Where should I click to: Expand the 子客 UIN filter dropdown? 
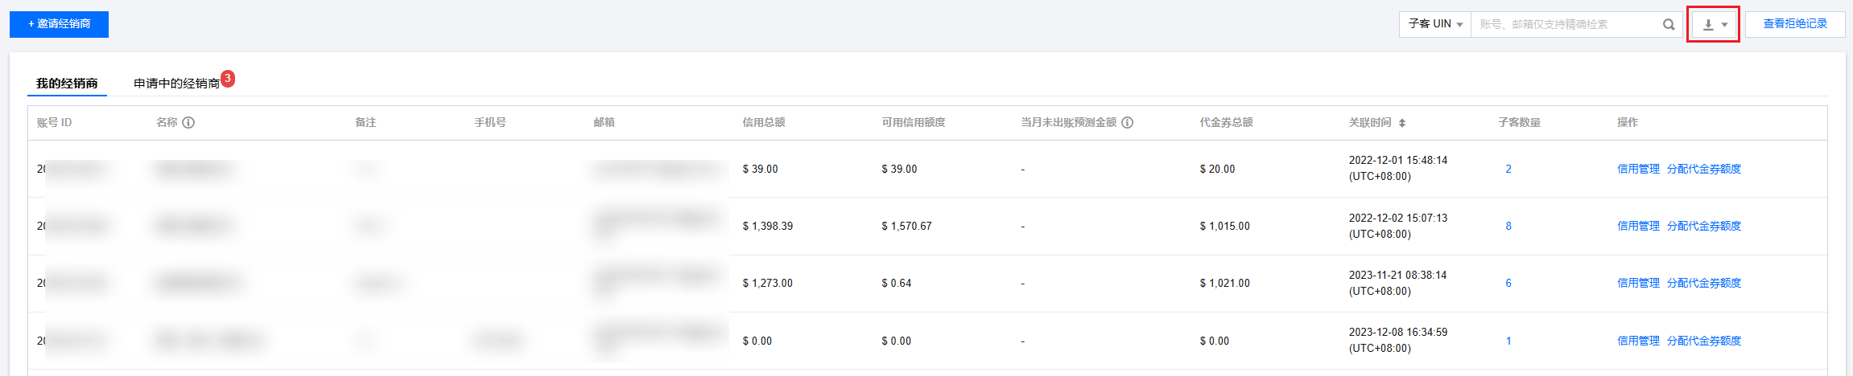coord(1435,24)
